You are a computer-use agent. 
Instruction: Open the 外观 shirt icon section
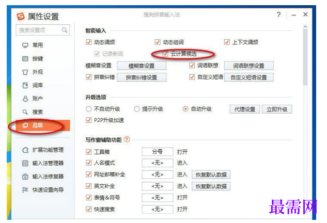coord(25,72)
